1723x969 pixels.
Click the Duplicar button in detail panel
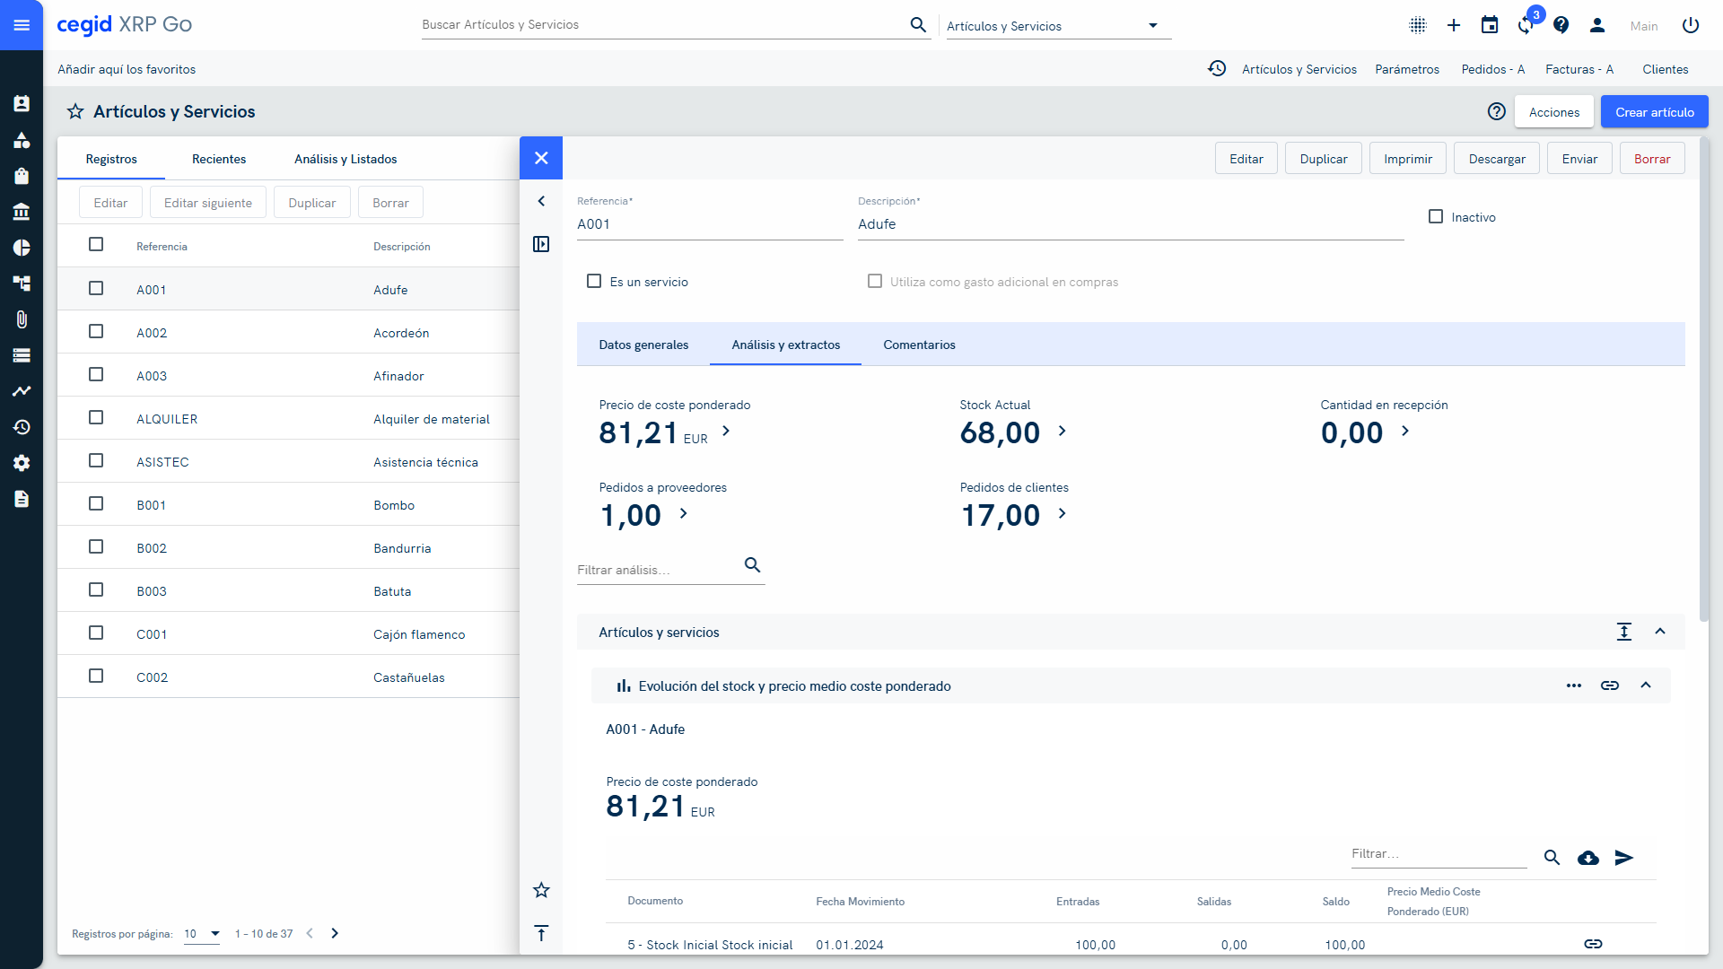pos(1324,159)
